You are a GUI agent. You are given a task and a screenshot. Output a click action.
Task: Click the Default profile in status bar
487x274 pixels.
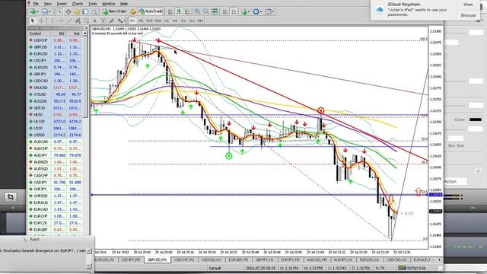click(x=215, y=268)
